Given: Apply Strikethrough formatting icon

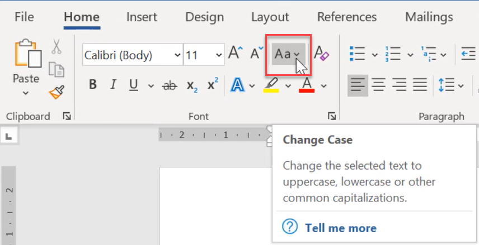Looking at the screenshot, I should 170,85.
